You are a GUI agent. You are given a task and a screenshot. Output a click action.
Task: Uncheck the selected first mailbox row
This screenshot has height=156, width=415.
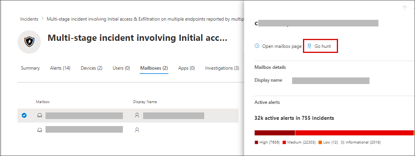pyautogui.click(x=24, y=116)
